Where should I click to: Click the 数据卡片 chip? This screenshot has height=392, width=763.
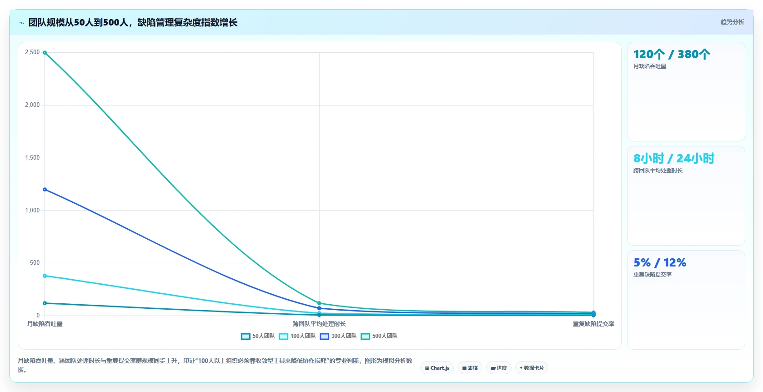pyautogui.click(x=532, y=368)
